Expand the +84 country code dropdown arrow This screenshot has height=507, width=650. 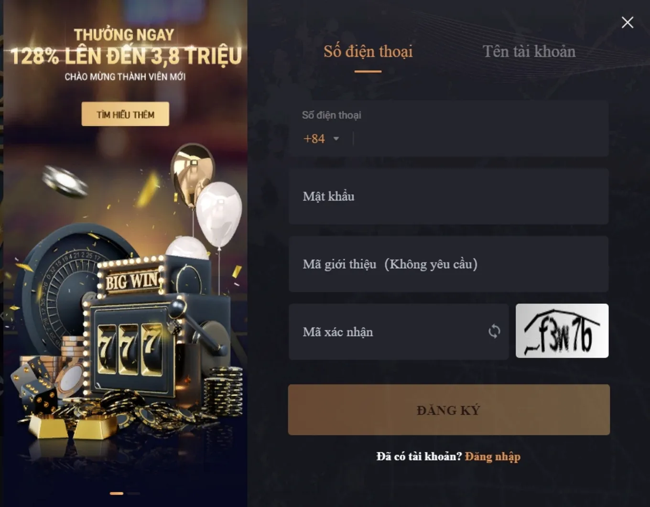pos(336,139)
